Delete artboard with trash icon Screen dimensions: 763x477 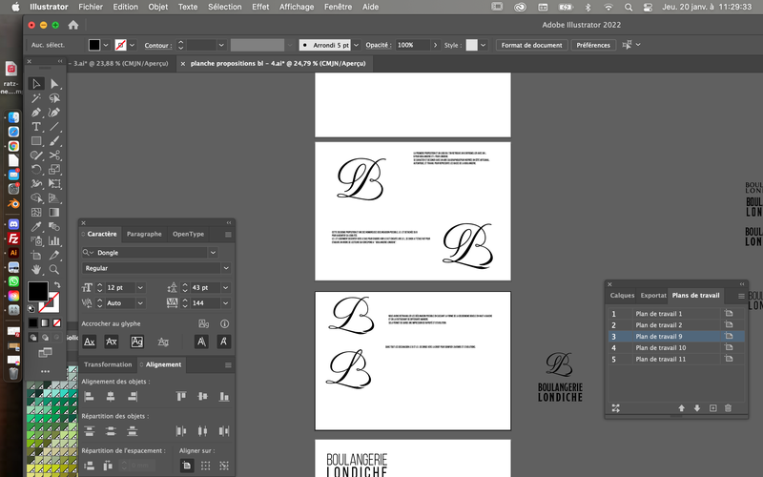pyautogui.click(x=728, y=408)
